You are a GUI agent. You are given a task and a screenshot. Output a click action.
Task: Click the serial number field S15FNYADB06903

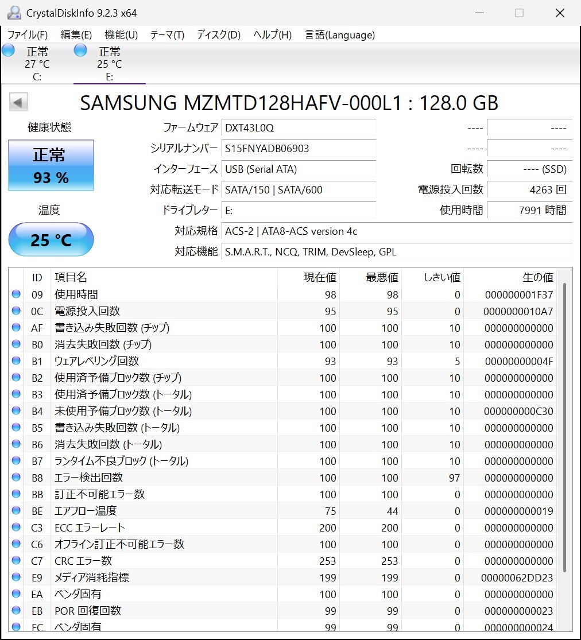pyautogui.click(x=299, y=148)
